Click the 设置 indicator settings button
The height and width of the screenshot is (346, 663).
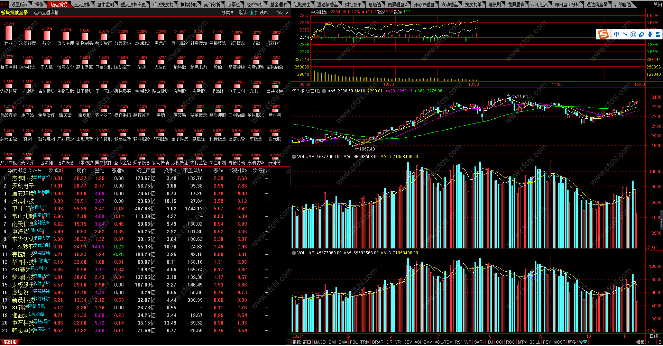click(583, 342)
